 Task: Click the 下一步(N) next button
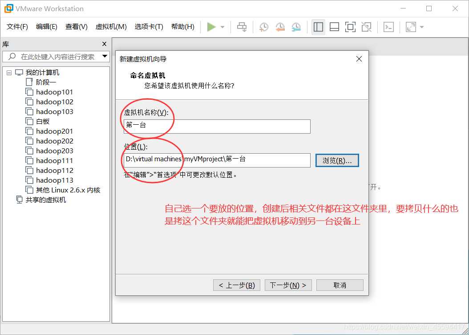pyautogui.click(x=288, y=285)
